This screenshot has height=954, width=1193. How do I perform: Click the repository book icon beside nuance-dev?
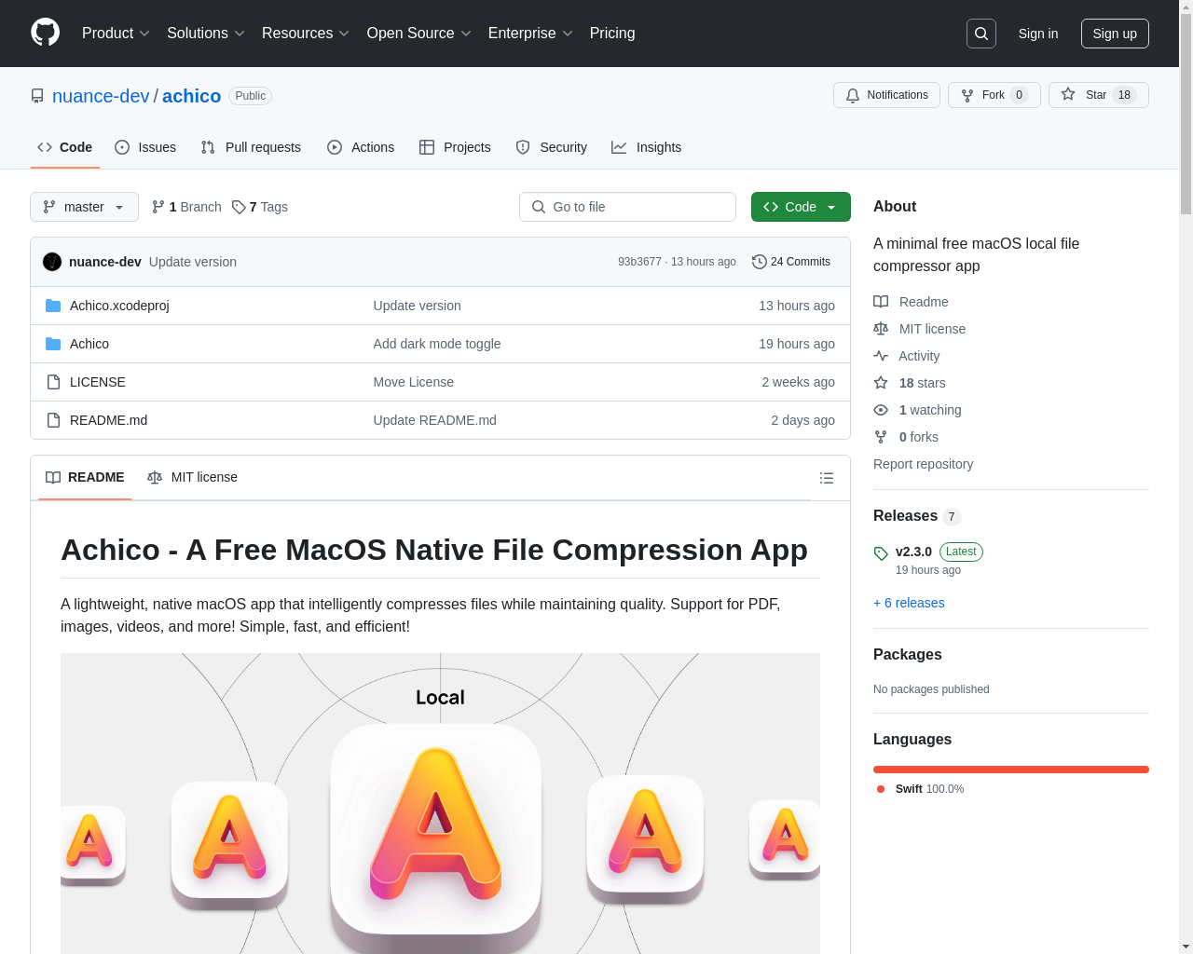(37, 96)
